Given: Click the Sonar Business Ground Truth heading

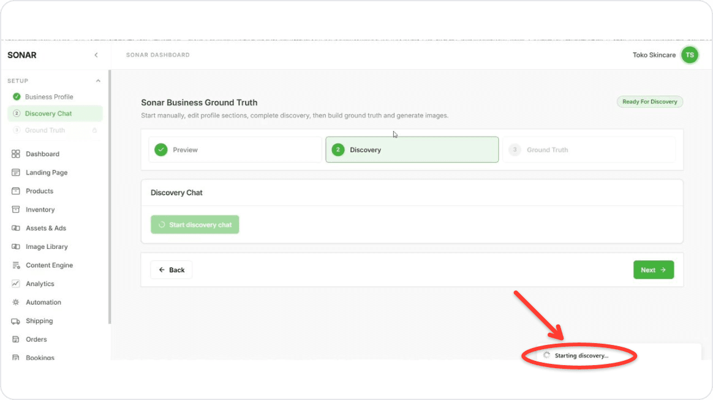Looking at the screenshot, I should [199, 103].
